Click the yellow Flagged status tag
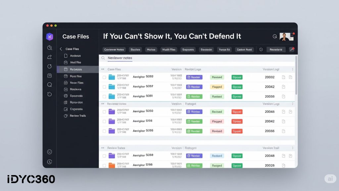The image size is (339, 191). pos(217,87)
